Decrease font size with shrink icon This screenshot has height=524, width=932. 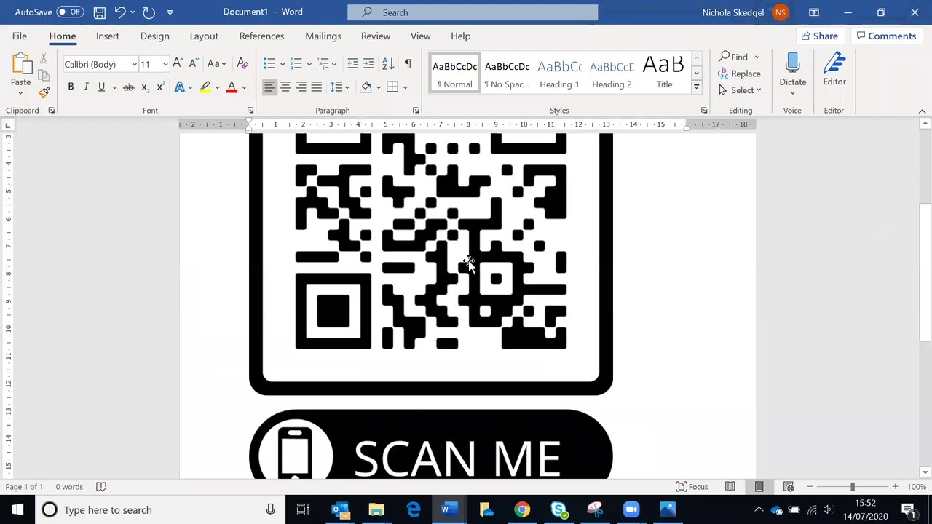(194, 64)
